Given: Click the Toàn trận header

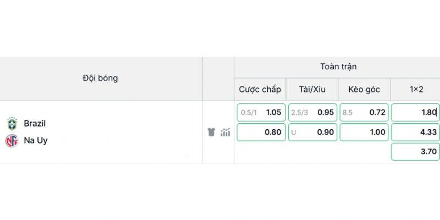Looking at the screenshot, I should 338,67.
